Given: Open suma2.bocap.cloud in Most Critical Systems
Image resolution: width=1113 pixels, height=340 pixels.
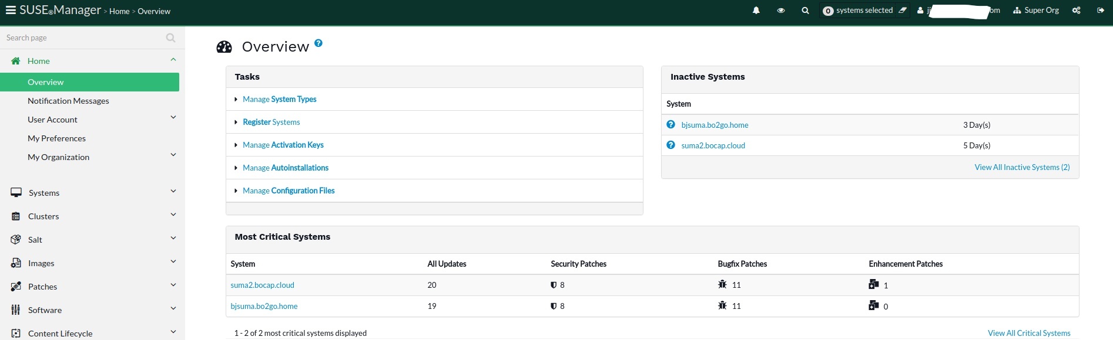Looking at the screenshot, I should (262, 285).
